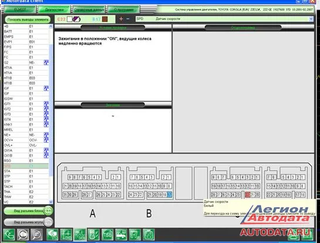Select the VC row in signal list
This screenshot has height=243, width=320.
[x=26, y=202]
